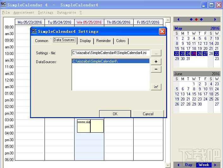Select June 1 in the mini calendar

(x=194, y=84)
